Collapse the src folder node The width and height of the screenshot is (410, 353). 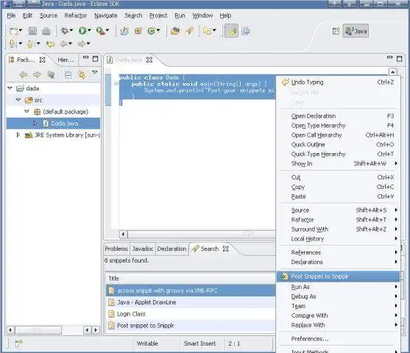point(18,100)
